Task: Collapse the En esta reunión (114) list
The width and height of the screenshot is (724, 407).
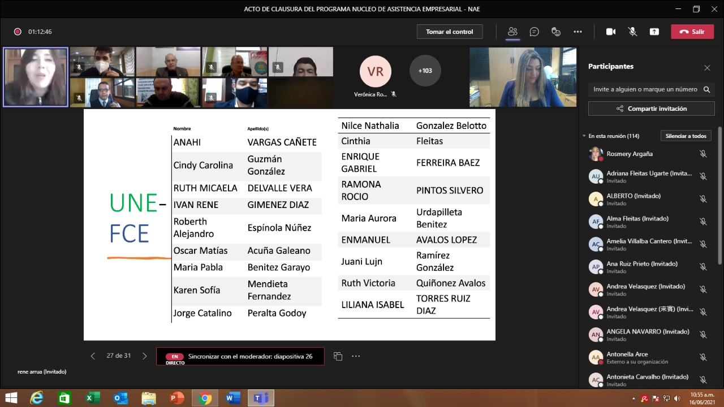Action: (584, 136)
